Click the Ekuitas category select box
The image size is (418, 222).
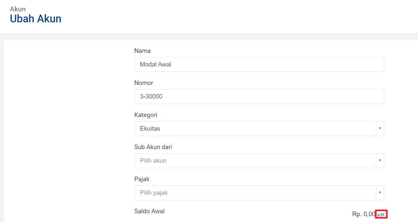tap(255, 129)
